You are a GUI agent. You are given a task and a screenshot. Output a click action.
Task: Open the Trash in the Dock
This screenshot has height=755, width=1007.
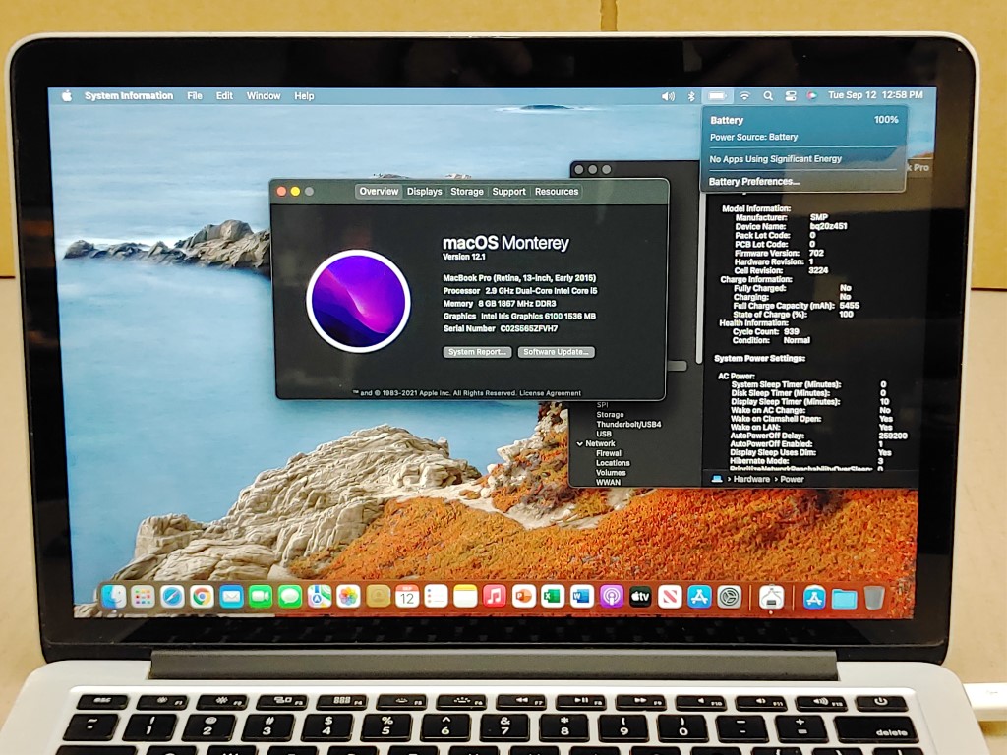coord(874,598)
